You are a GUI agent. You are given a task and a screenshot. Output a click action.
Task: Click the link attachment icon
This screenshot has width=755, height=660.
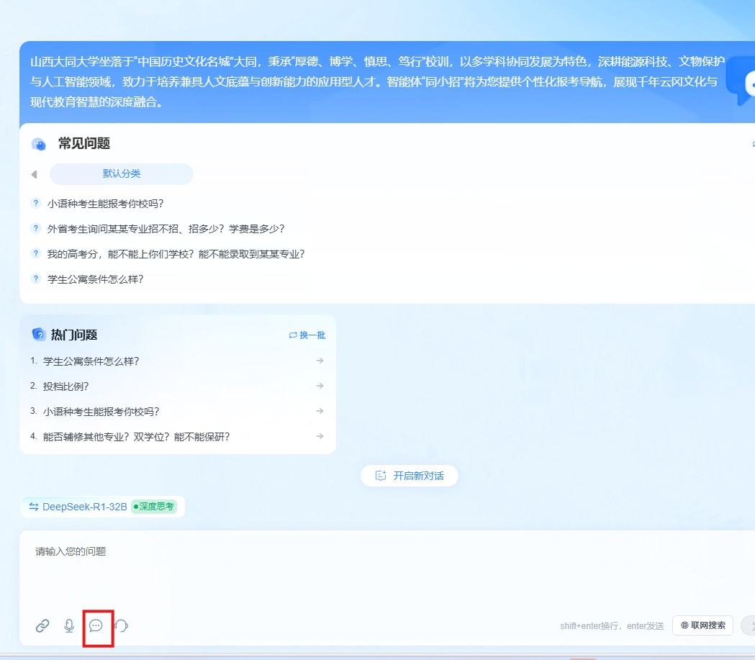click(x=42, y=625)
